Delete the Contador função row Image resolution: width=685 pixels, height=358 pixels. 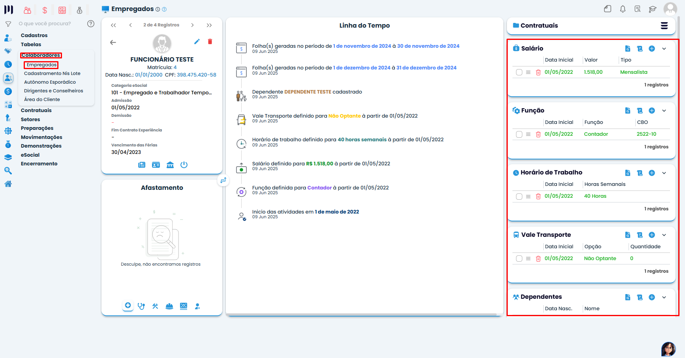538,134
